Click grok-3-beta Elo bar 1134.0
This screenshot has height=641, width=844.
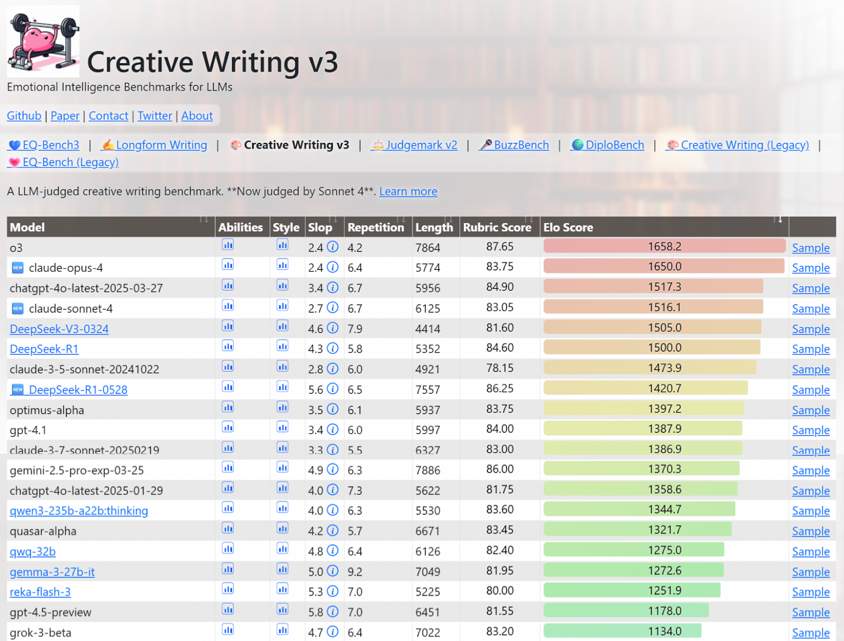[x=622, y=631]
